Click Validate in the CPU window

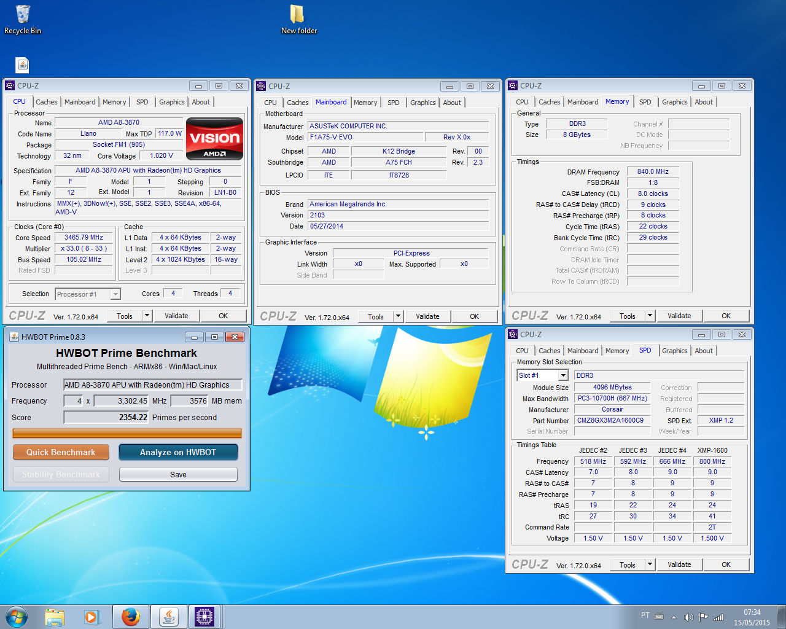pyautogui.click(x=176, y=316)
